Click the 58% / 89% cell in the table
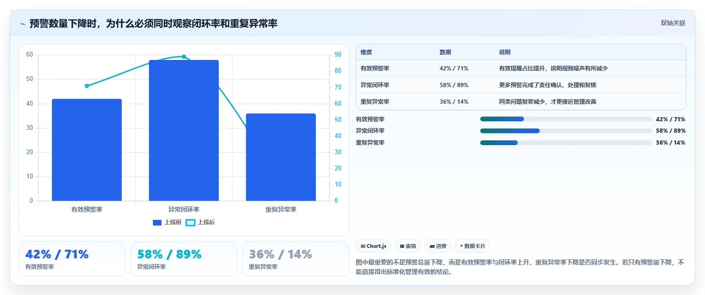Viewport: 705px width, 295px height. [x=454, y=85]
